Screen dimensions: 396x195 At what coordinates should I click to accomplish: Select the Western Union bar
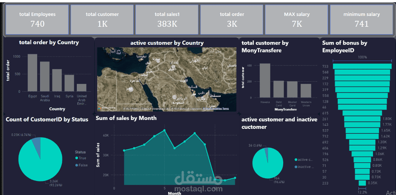point(306,91)
